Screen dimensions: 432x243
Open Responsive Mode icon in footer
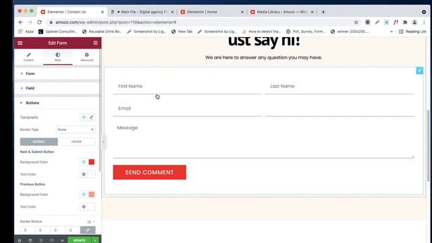tap(51, 240)
